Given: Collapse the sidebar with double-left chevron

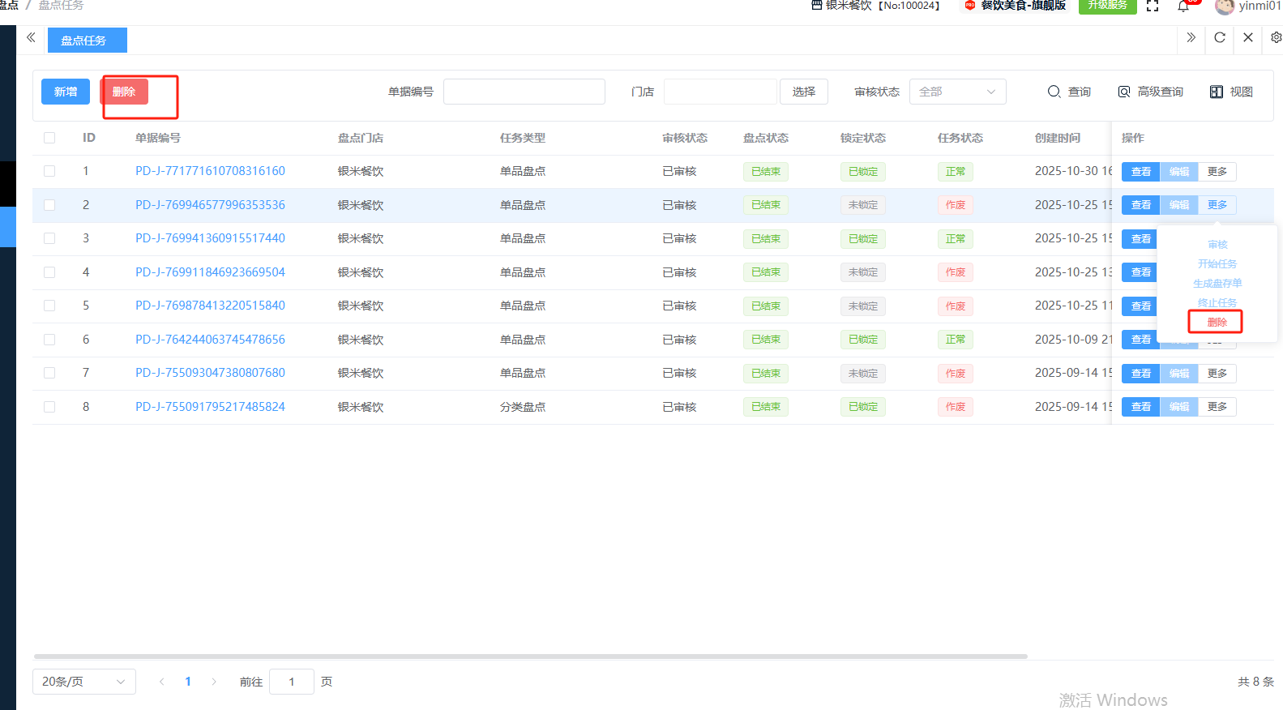Looking at the screenshot, I should click(x=31, y=38).
